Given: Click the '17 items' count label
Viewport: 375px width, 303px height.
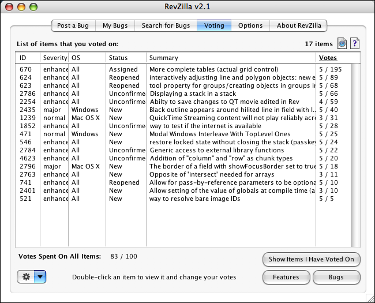Looking at the screenshot, I should tap(318, 44).
